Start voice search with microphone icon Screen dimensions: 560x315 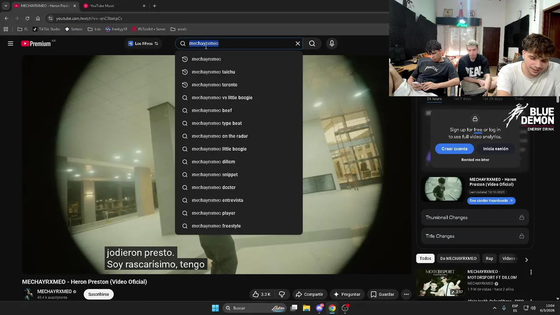332,43
